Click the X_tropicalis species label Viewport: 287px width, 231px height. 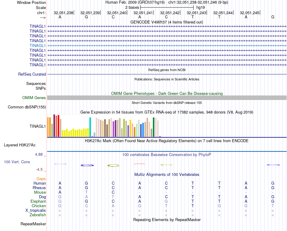tap(36, 210)
